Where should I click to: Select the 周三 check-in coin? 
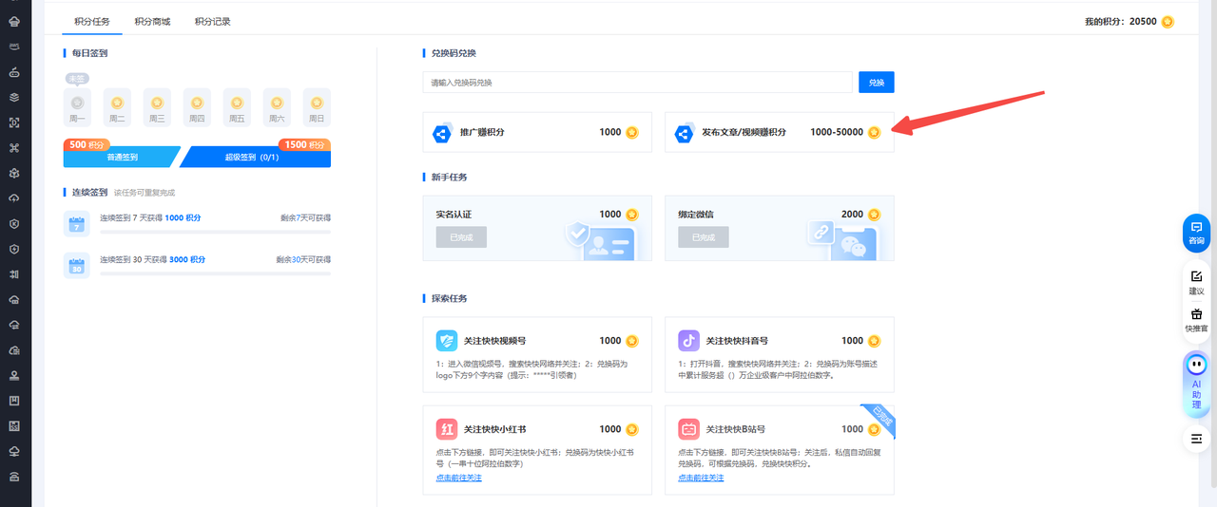click(157, 103)
